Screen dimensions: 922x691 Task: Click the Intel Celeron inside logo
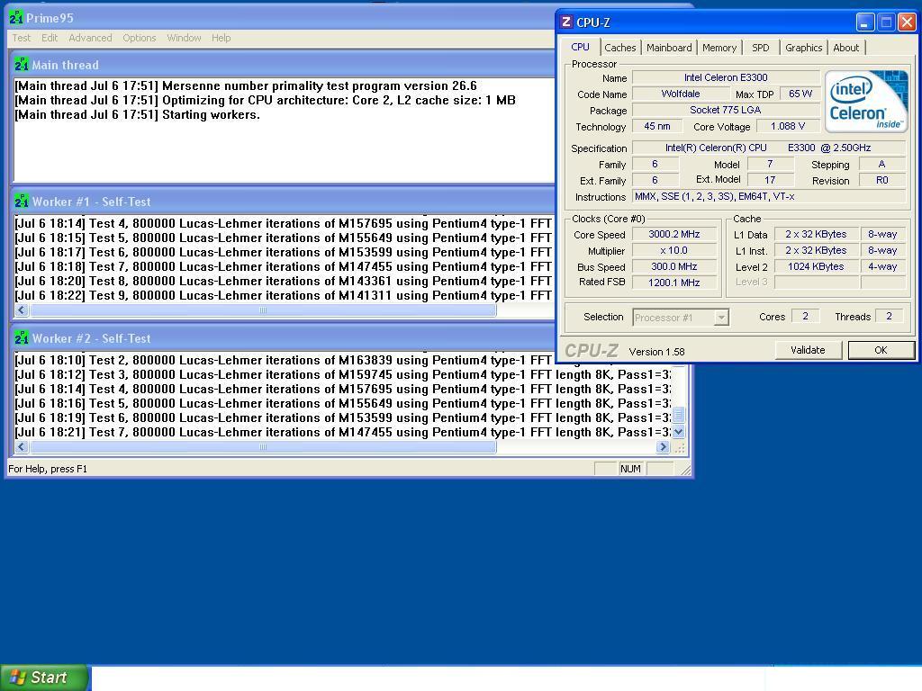point(866,101)
